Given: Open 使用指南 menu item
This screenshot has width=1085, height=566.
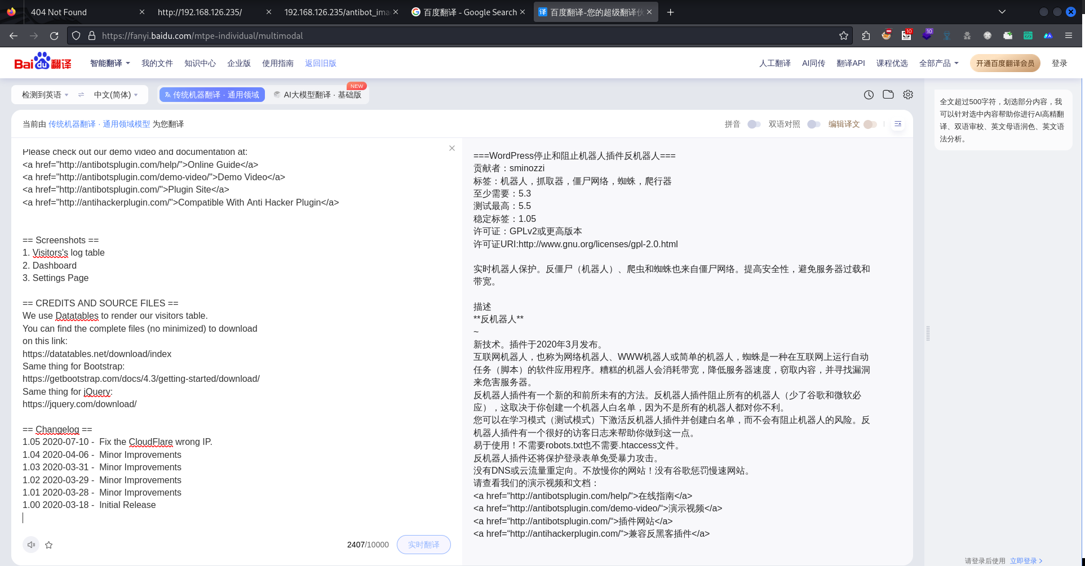Looking at the screenshot, I should (278, 63).
